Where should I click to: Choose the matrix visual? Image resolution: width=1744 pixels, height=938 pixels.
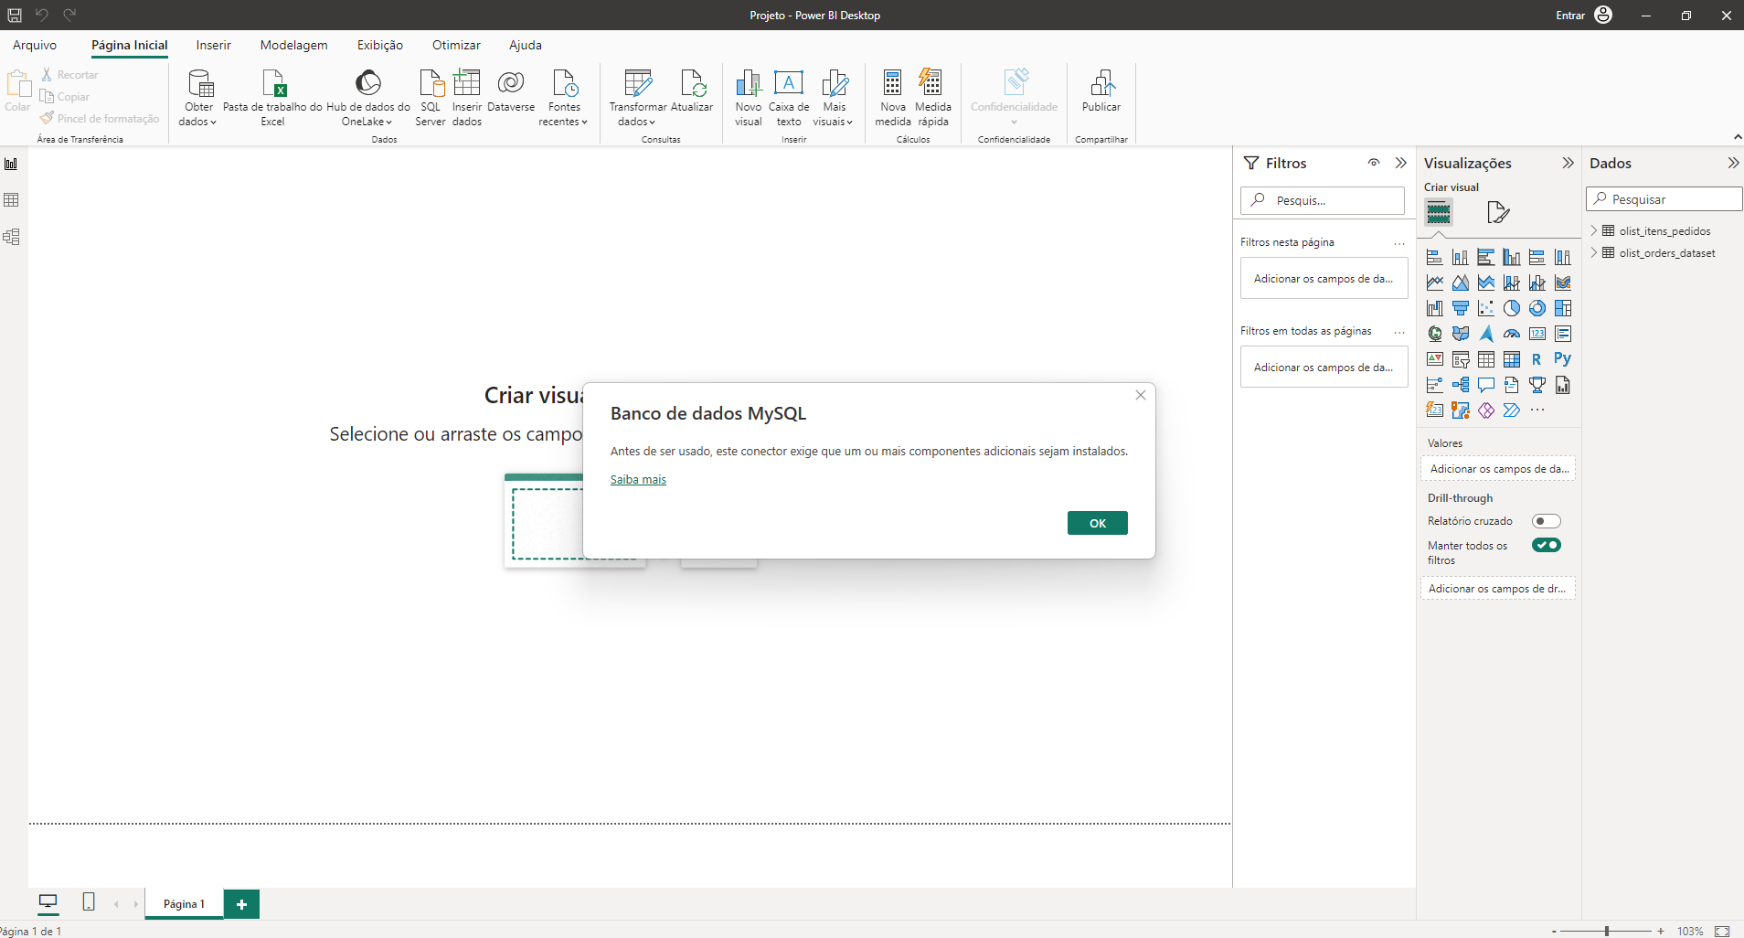(x=1512, y=359)
